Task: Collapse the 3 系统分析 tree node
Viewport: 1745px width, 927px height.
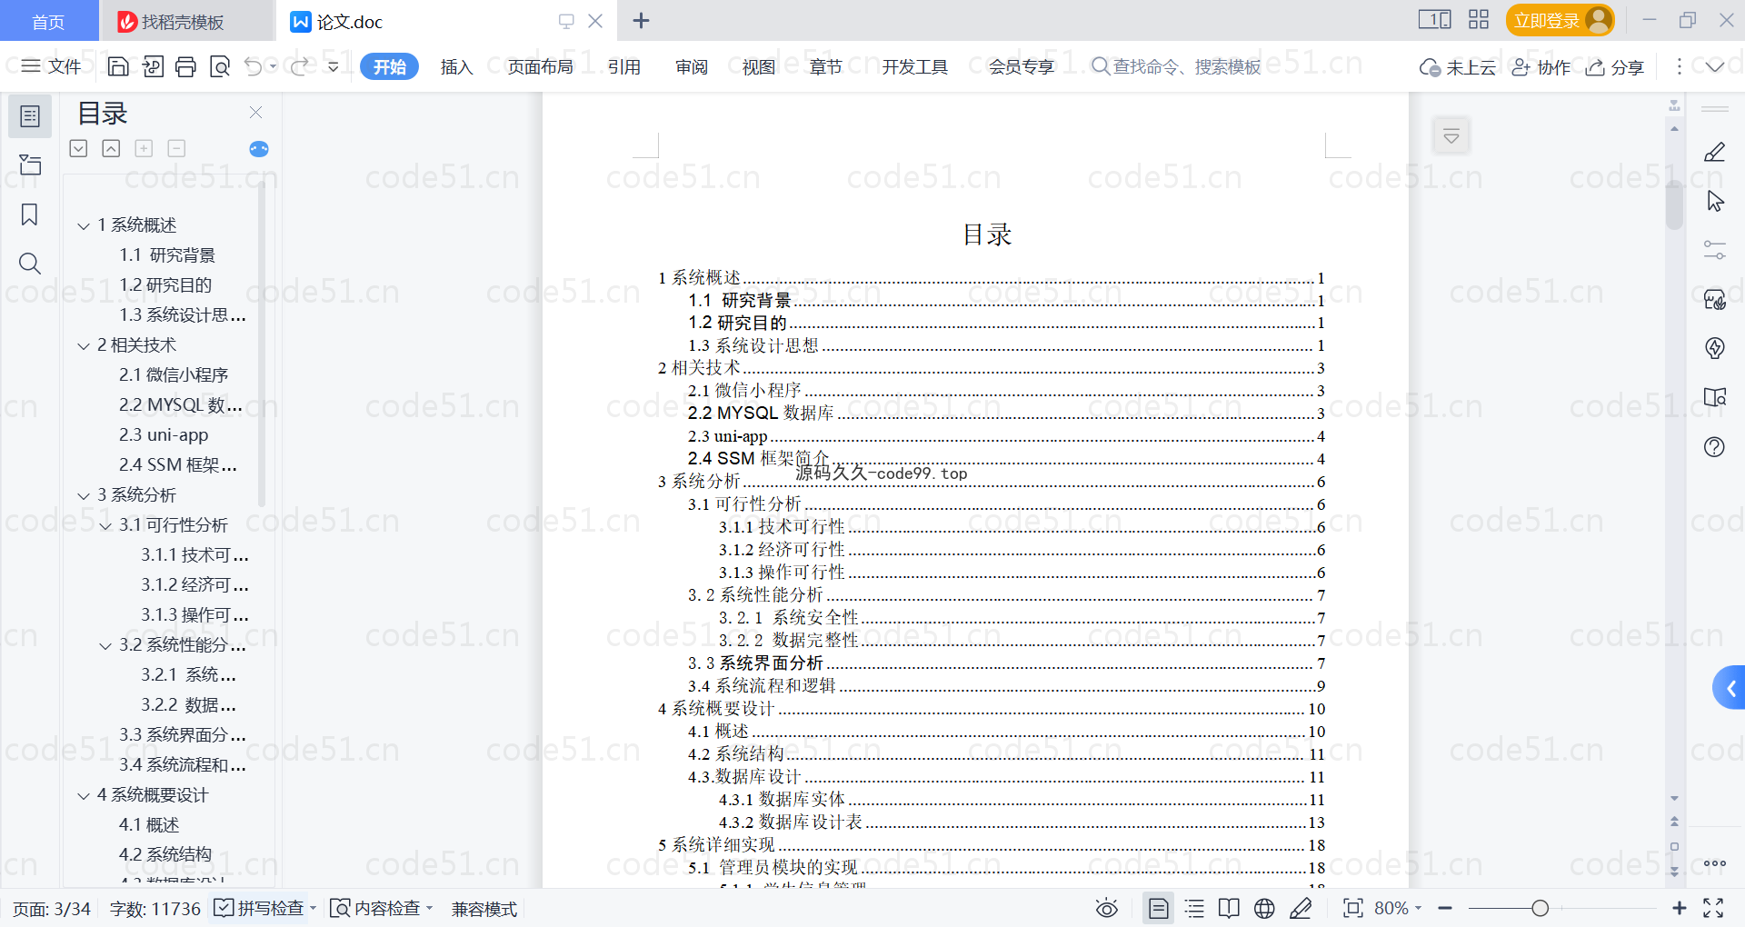Action: pos(84,495)
